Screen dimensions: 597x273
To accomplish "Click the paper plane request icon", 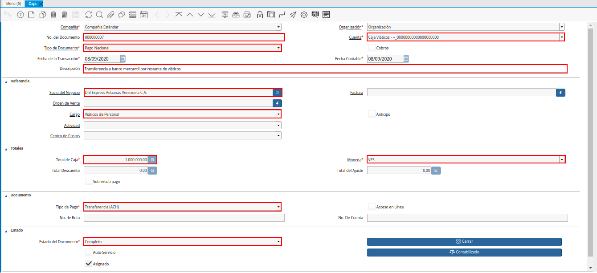I will point(293,15).
